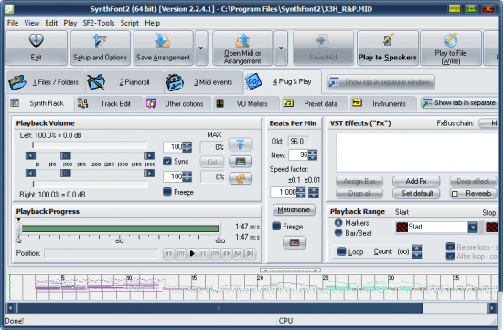The image size is (503, 330).
Task: Open the Other options subtab
Action: click(177, 103)
